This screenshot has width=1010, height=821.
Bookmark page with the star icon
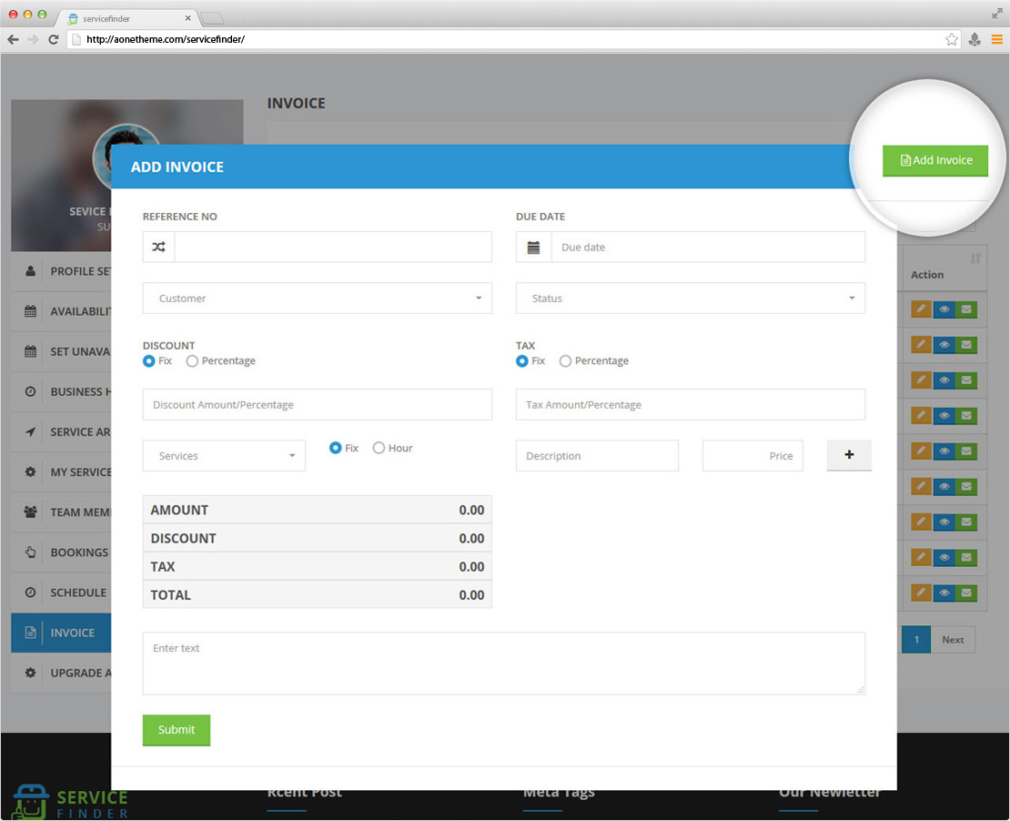point(952,39)
